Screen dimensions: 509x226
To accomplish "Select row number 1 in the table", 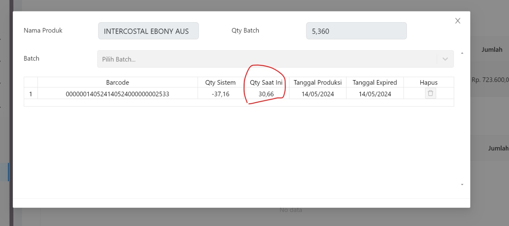I will (x=31, y=94).
